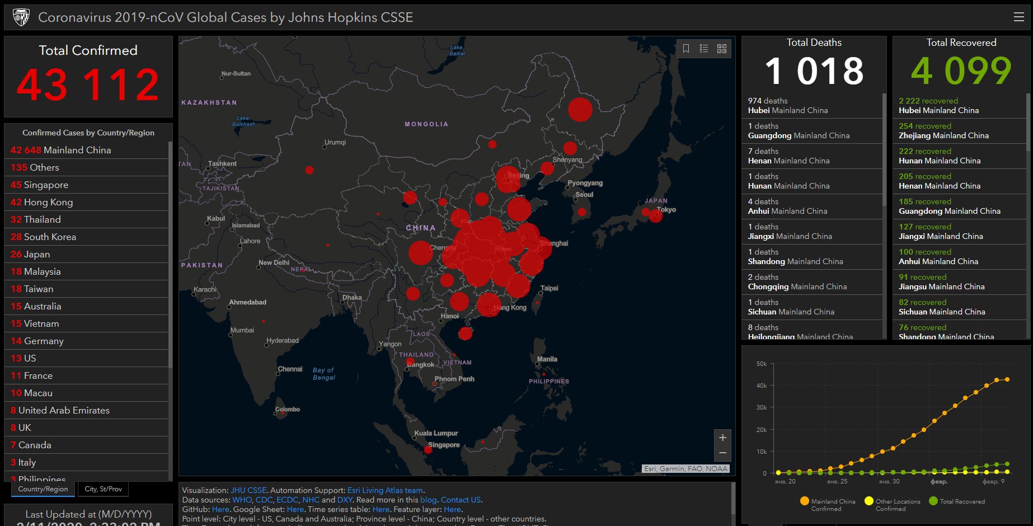Image resolution: width=1033 pixels, height=526 pixels.
Task: Select 8 United Arab Emirates row
Action: coord(87,410)
